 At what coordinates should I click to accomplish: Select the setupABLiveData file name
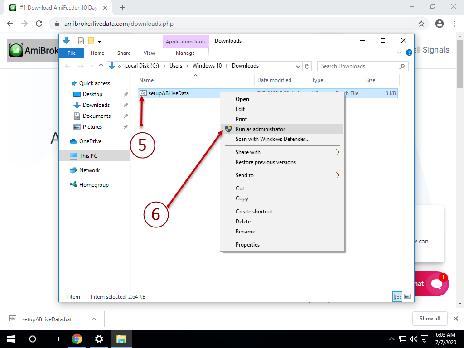click(169, 93)
